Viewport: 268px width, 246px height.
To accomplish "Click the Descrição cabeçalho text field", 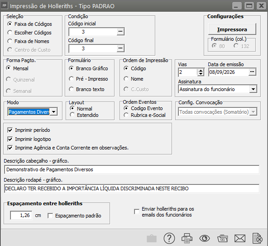I will [132, 169].
